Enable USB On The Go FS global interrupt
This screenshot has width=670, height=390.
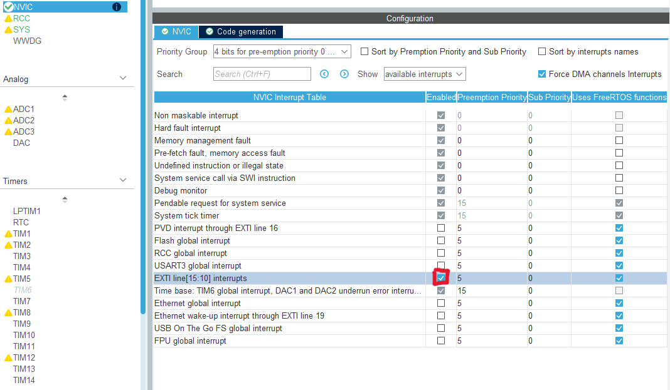click(x=441, y=328)
